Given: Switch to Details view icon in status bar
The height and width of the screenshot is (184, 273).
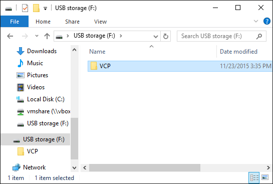Looking at the screenshot, I should click(254, 177).
